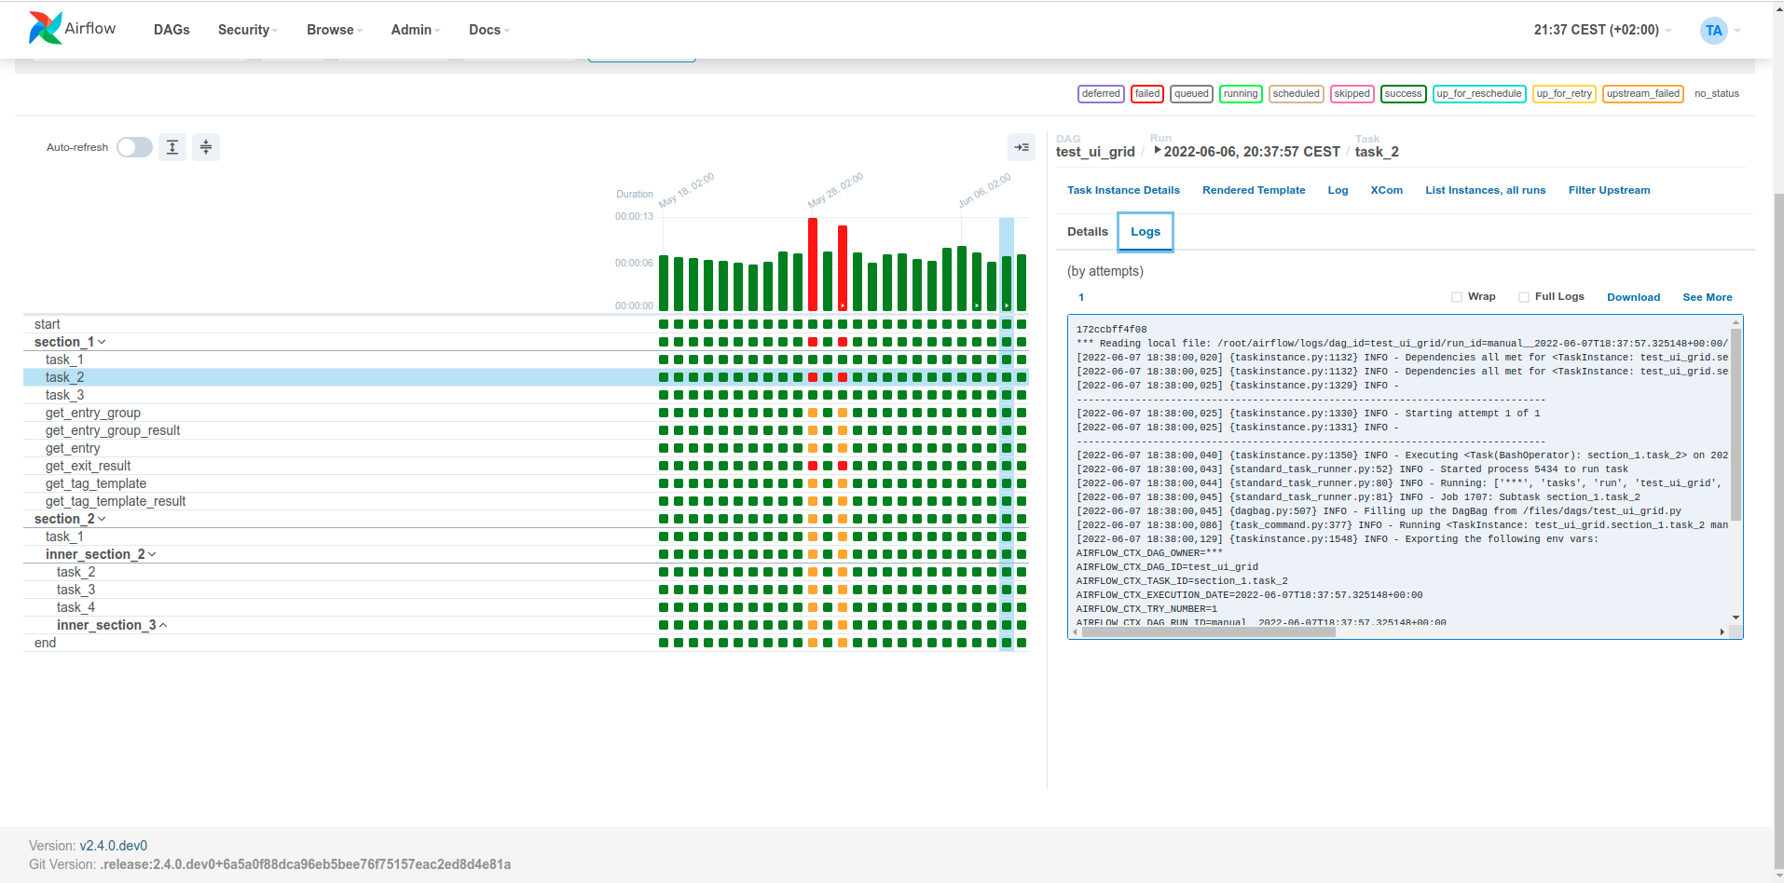
Task: Toggle the Auto-refresh switch
Action: pos(134,147)
